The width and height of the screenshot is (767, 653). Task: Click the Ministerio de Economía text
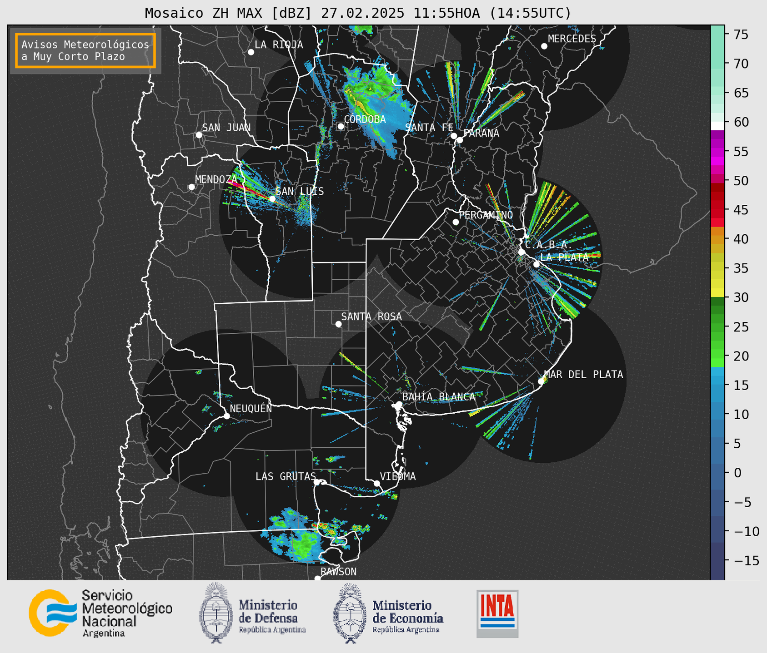click(x=408, y=617)
